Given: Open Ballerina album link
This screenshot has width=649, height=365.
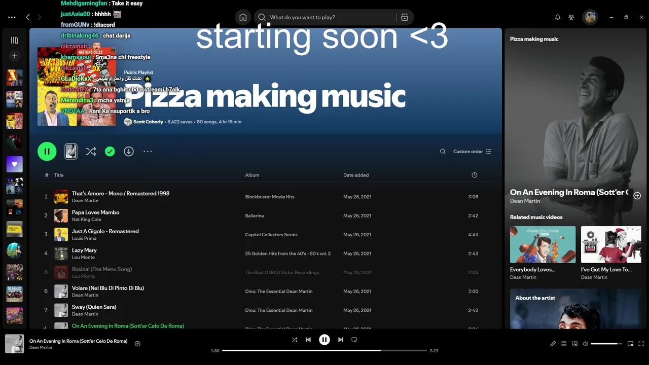Looking at the screenshot, I should click(255, 215).
